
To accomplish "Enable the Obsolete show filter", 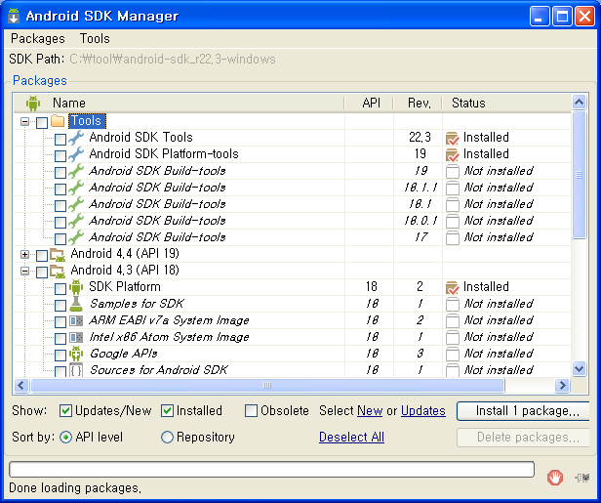I will point(251,411).
